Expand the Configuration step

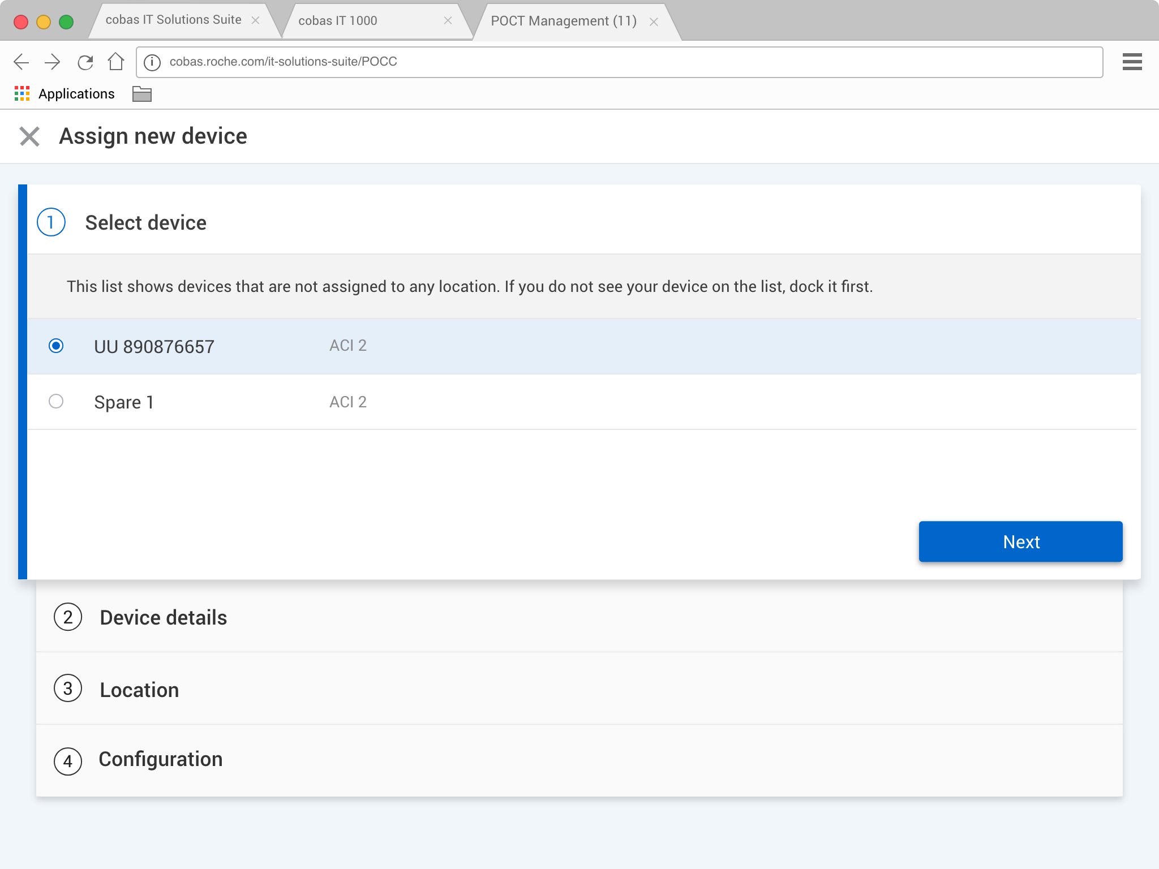[x=161, y=759]
